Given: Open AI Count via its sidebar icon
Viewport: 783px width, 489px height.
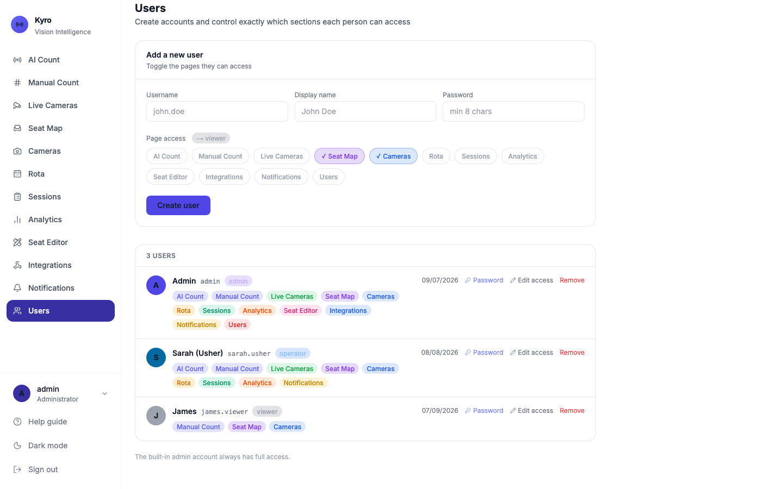Looking at the screenshot, I should tap(17, 60).
